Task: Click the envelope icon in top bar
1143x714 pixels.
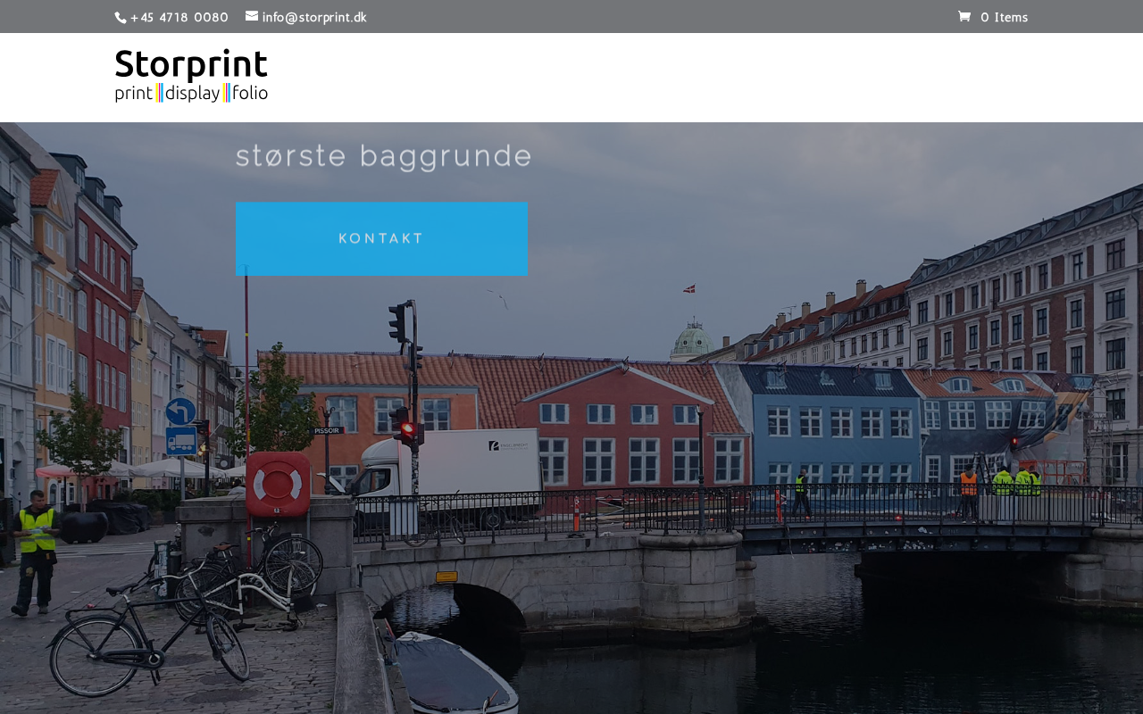Action: click(x=252, y=16)
